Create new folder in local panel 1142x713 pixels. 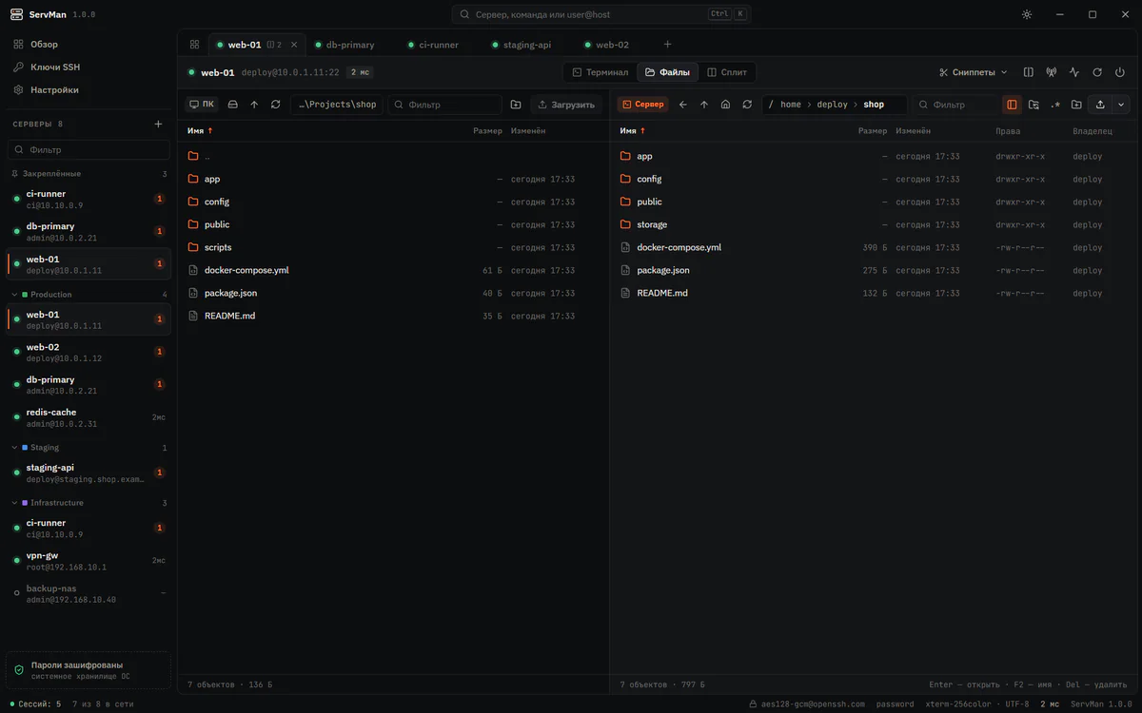[516, 105]
